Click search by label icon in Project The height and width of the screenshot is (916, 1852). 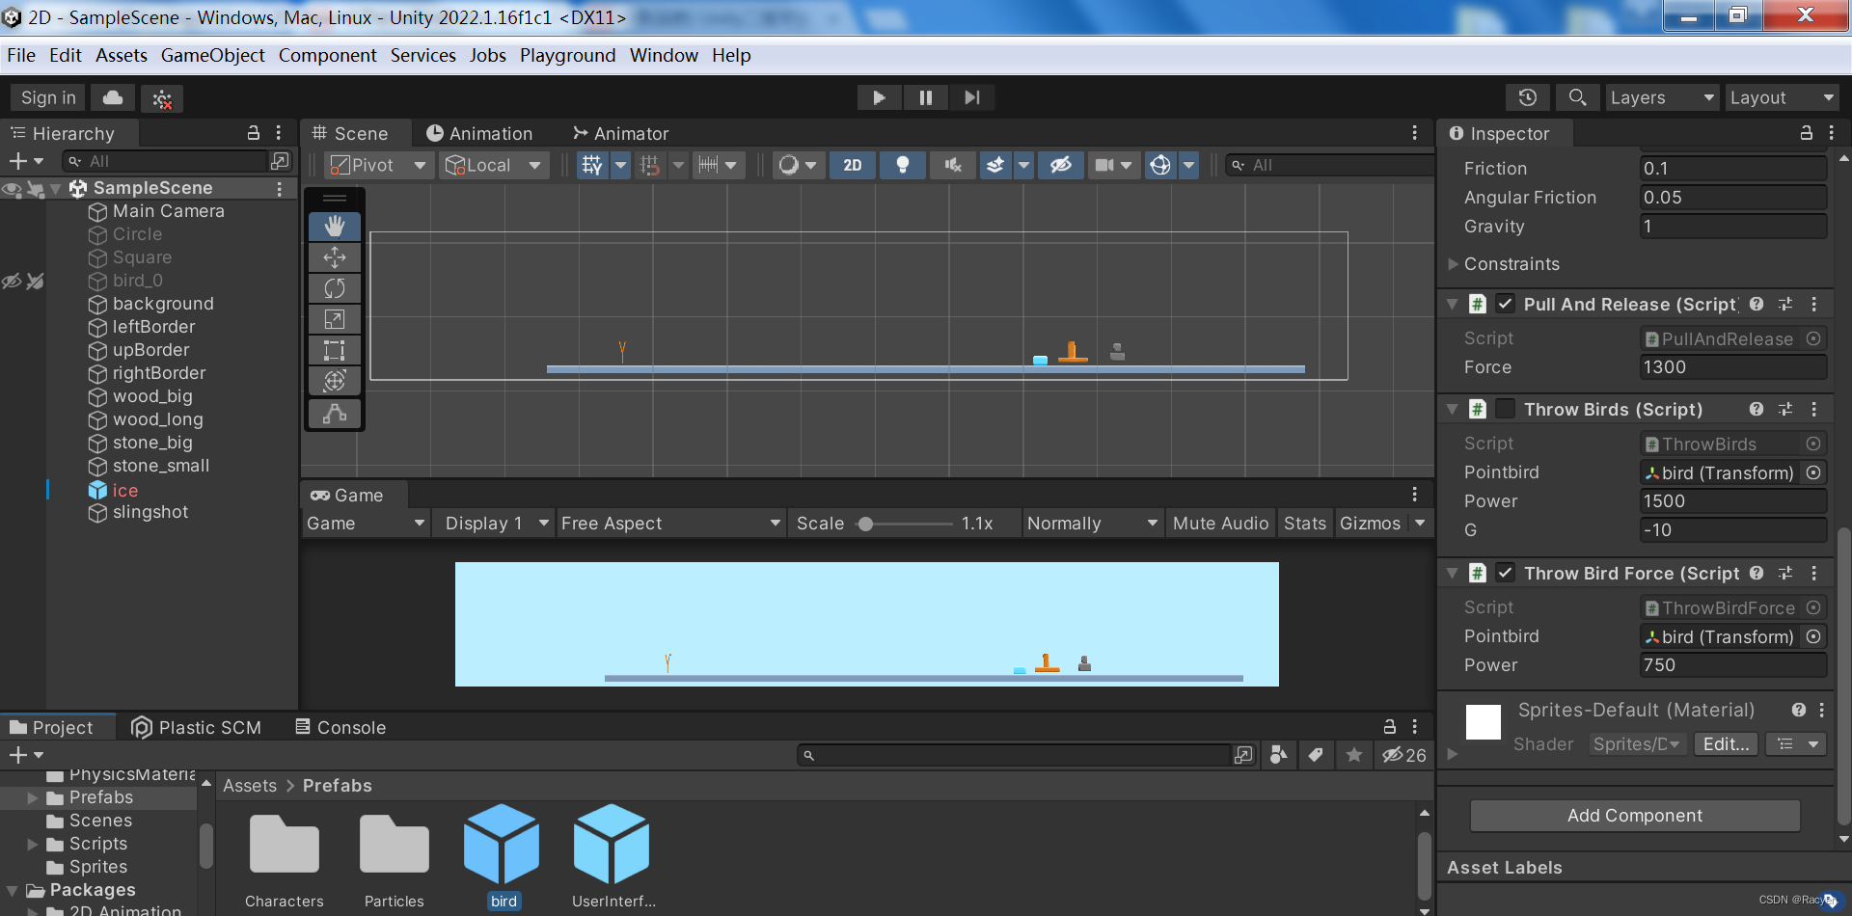click(1316, 755)
